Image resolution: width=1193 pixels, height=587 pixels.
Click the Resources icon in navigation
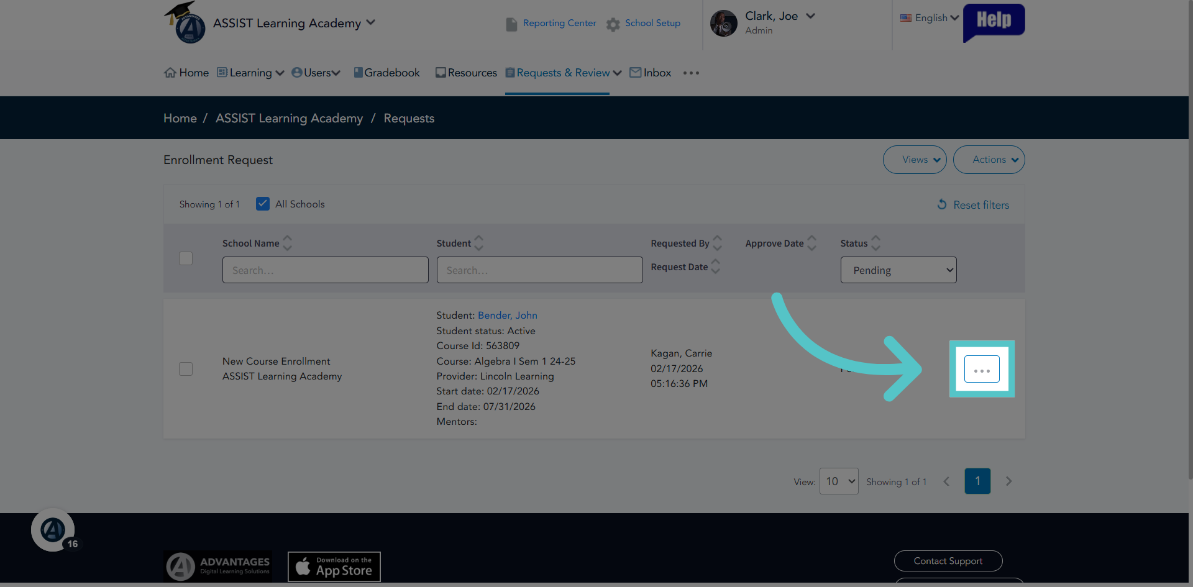[x=441, y=73]
